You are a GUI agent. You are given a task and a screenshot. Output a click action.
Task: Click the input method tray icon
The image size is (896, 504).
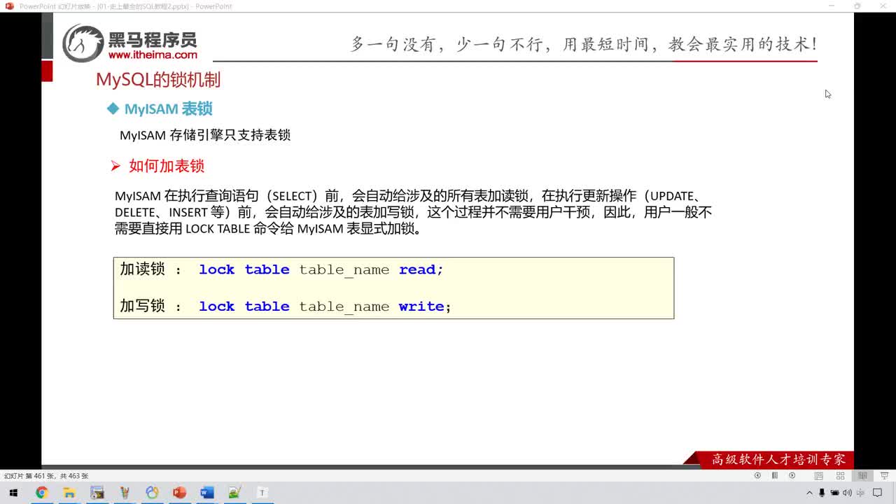pyautogui.click(x=860, y=493)
